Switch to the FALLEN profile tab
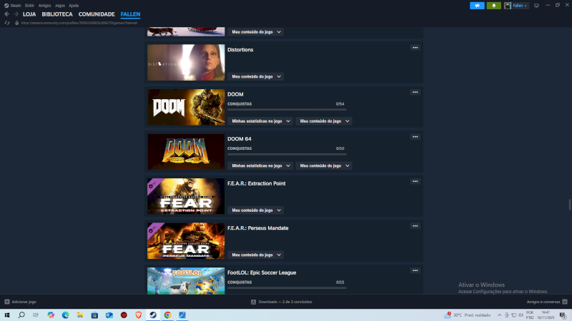Viewport: 572px width, 321px height. pyautogui.click(x=130, y=14)
